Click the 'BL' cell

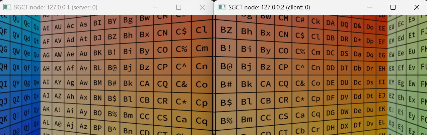tap(97, 68)
